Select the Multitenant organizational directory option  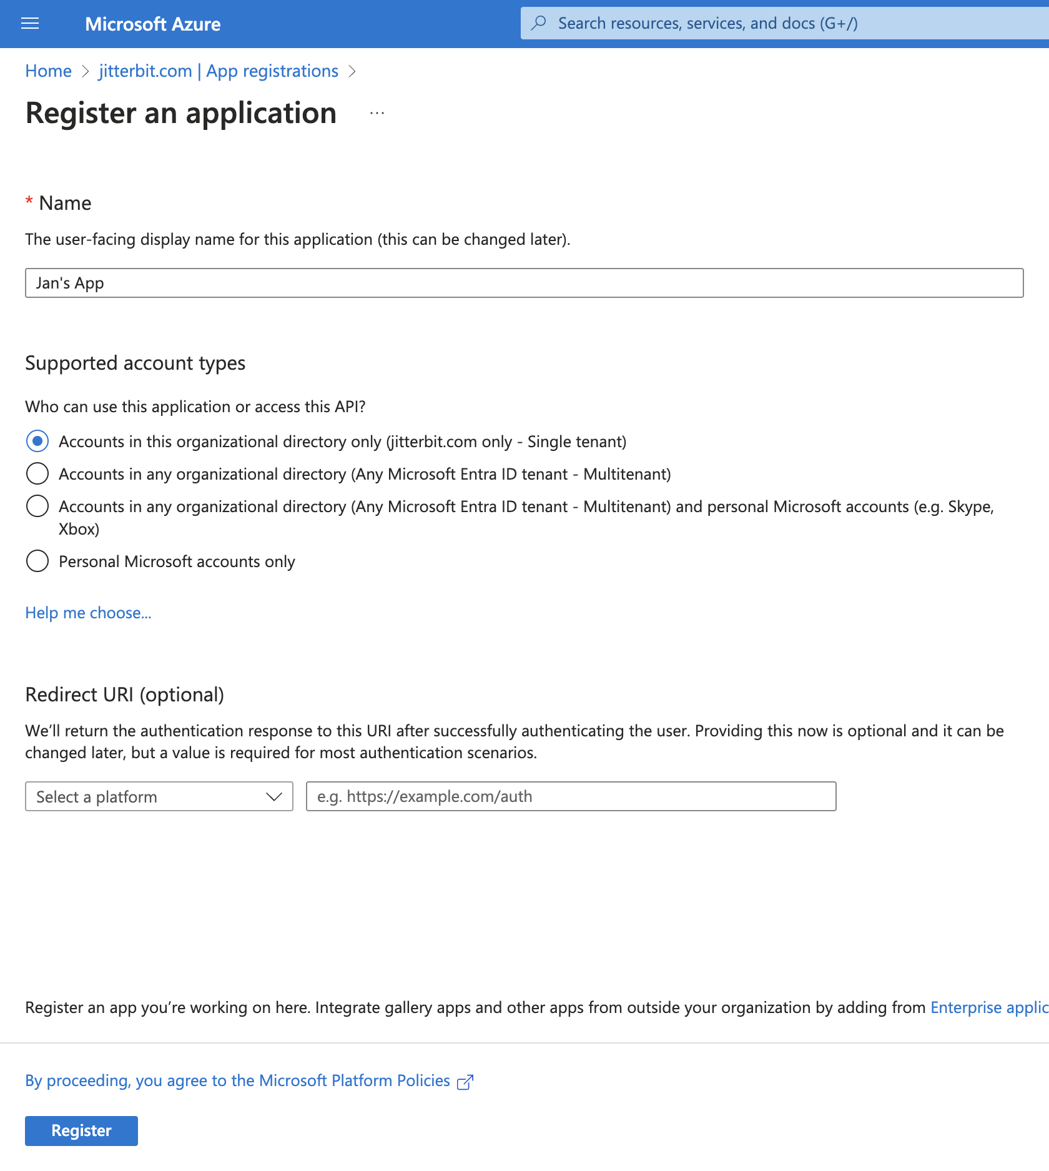tap(37, 473)
